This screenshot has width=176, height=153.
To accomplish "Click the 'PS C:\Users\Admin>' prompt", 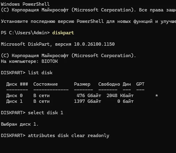I will click(25, 33).
